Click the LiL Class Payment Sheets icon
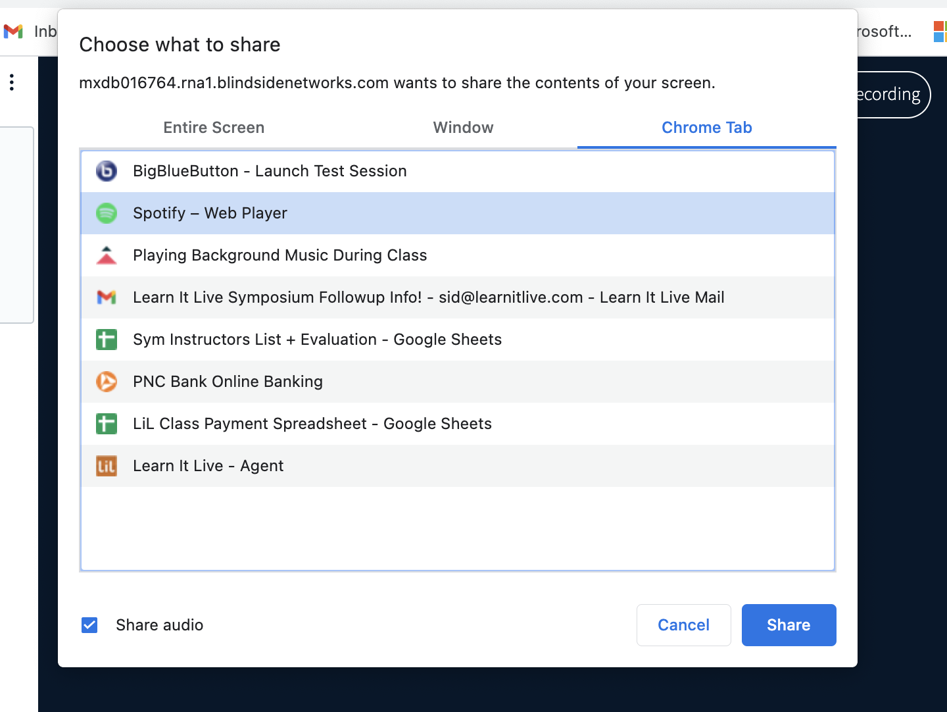This screenshot has height=712, width=947. (x=107, y=424)
